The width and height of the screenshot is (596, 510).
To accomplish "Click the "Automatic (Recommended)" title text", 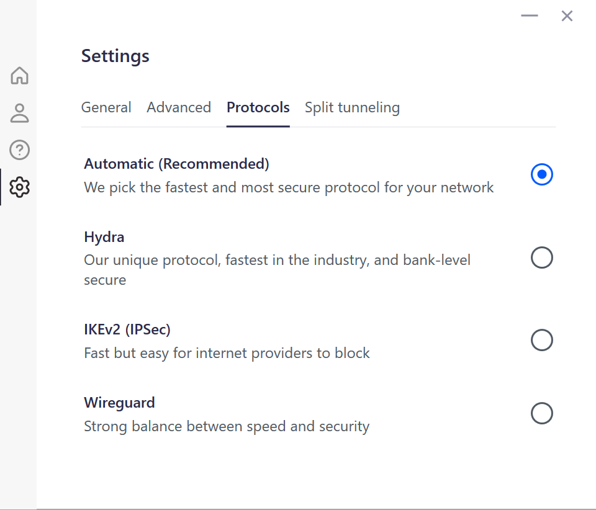I will (176, 164).
